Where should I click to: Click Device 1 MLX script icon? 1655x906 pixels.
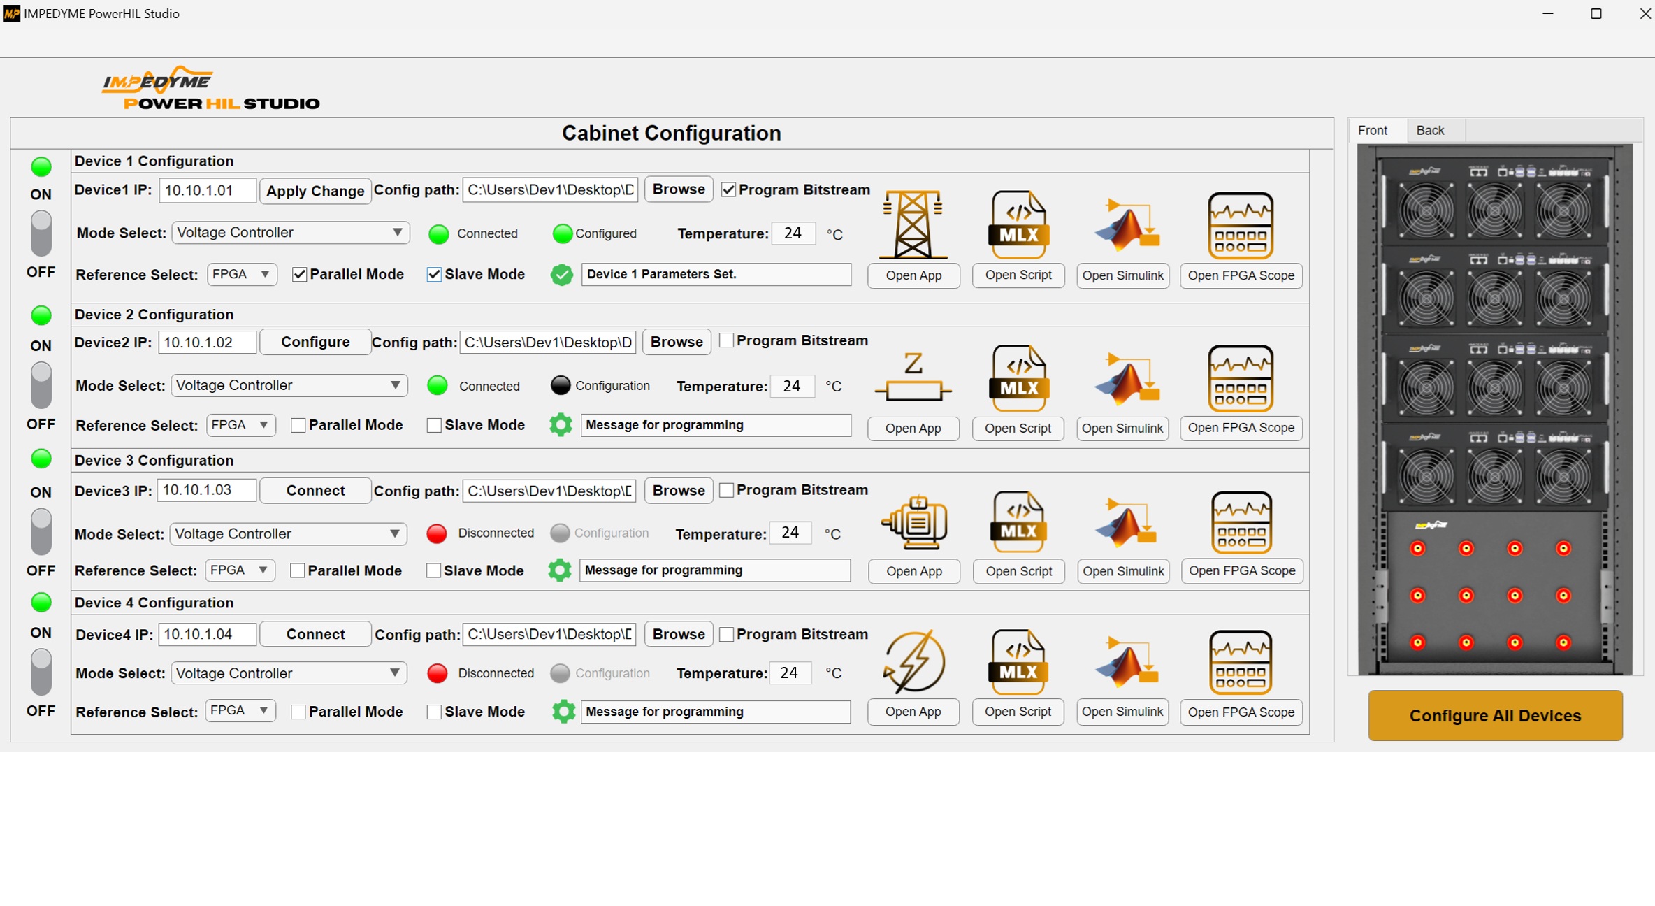click(1018, 224)
